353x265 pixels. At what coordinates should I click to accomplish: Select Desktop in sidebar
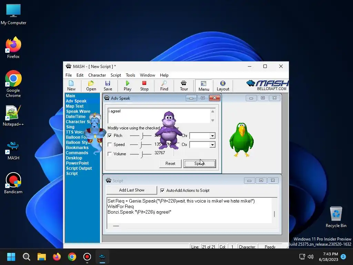[x=74, y=158]
